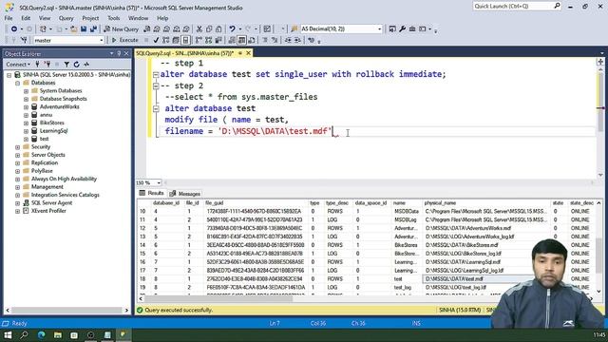The image size is (608, 342).
Task: Open the Connect dropdown in Object Explorer
Action: [x=18, y=65]
